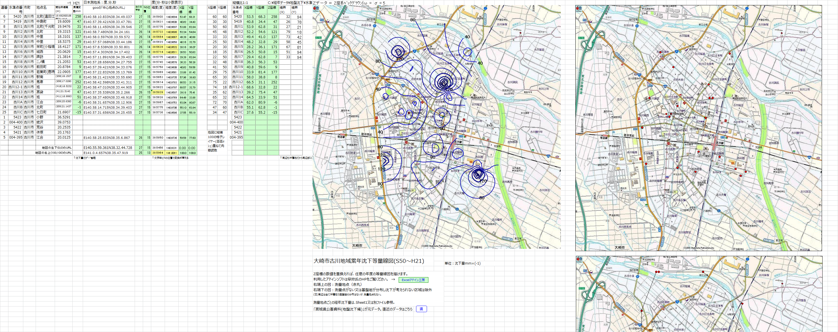This screenshot has width=838, height=332.
Task: Select the title cell 大崎市古川地域累年沈下等量線図(S50～H21)
Action: click(369, 261)
